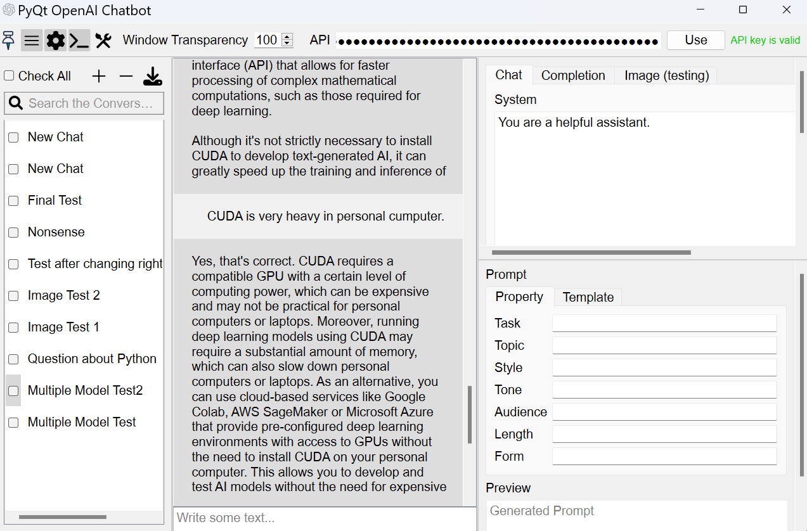The image size is (807, 531).
Task: Select the Property tab
Action: pos(519,297)
